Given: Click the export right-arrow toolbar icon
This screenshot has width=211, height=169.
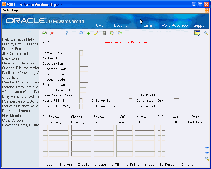Looking at the screenshot, I should tap(120, 33).
